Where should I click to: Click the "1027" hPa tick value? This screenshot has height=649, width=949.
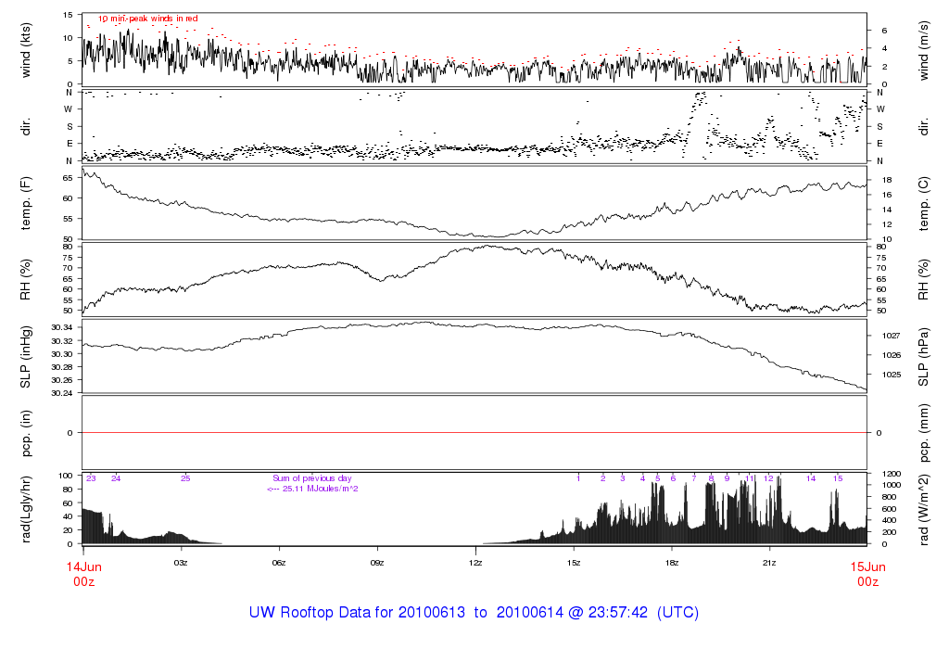(892, 336)
